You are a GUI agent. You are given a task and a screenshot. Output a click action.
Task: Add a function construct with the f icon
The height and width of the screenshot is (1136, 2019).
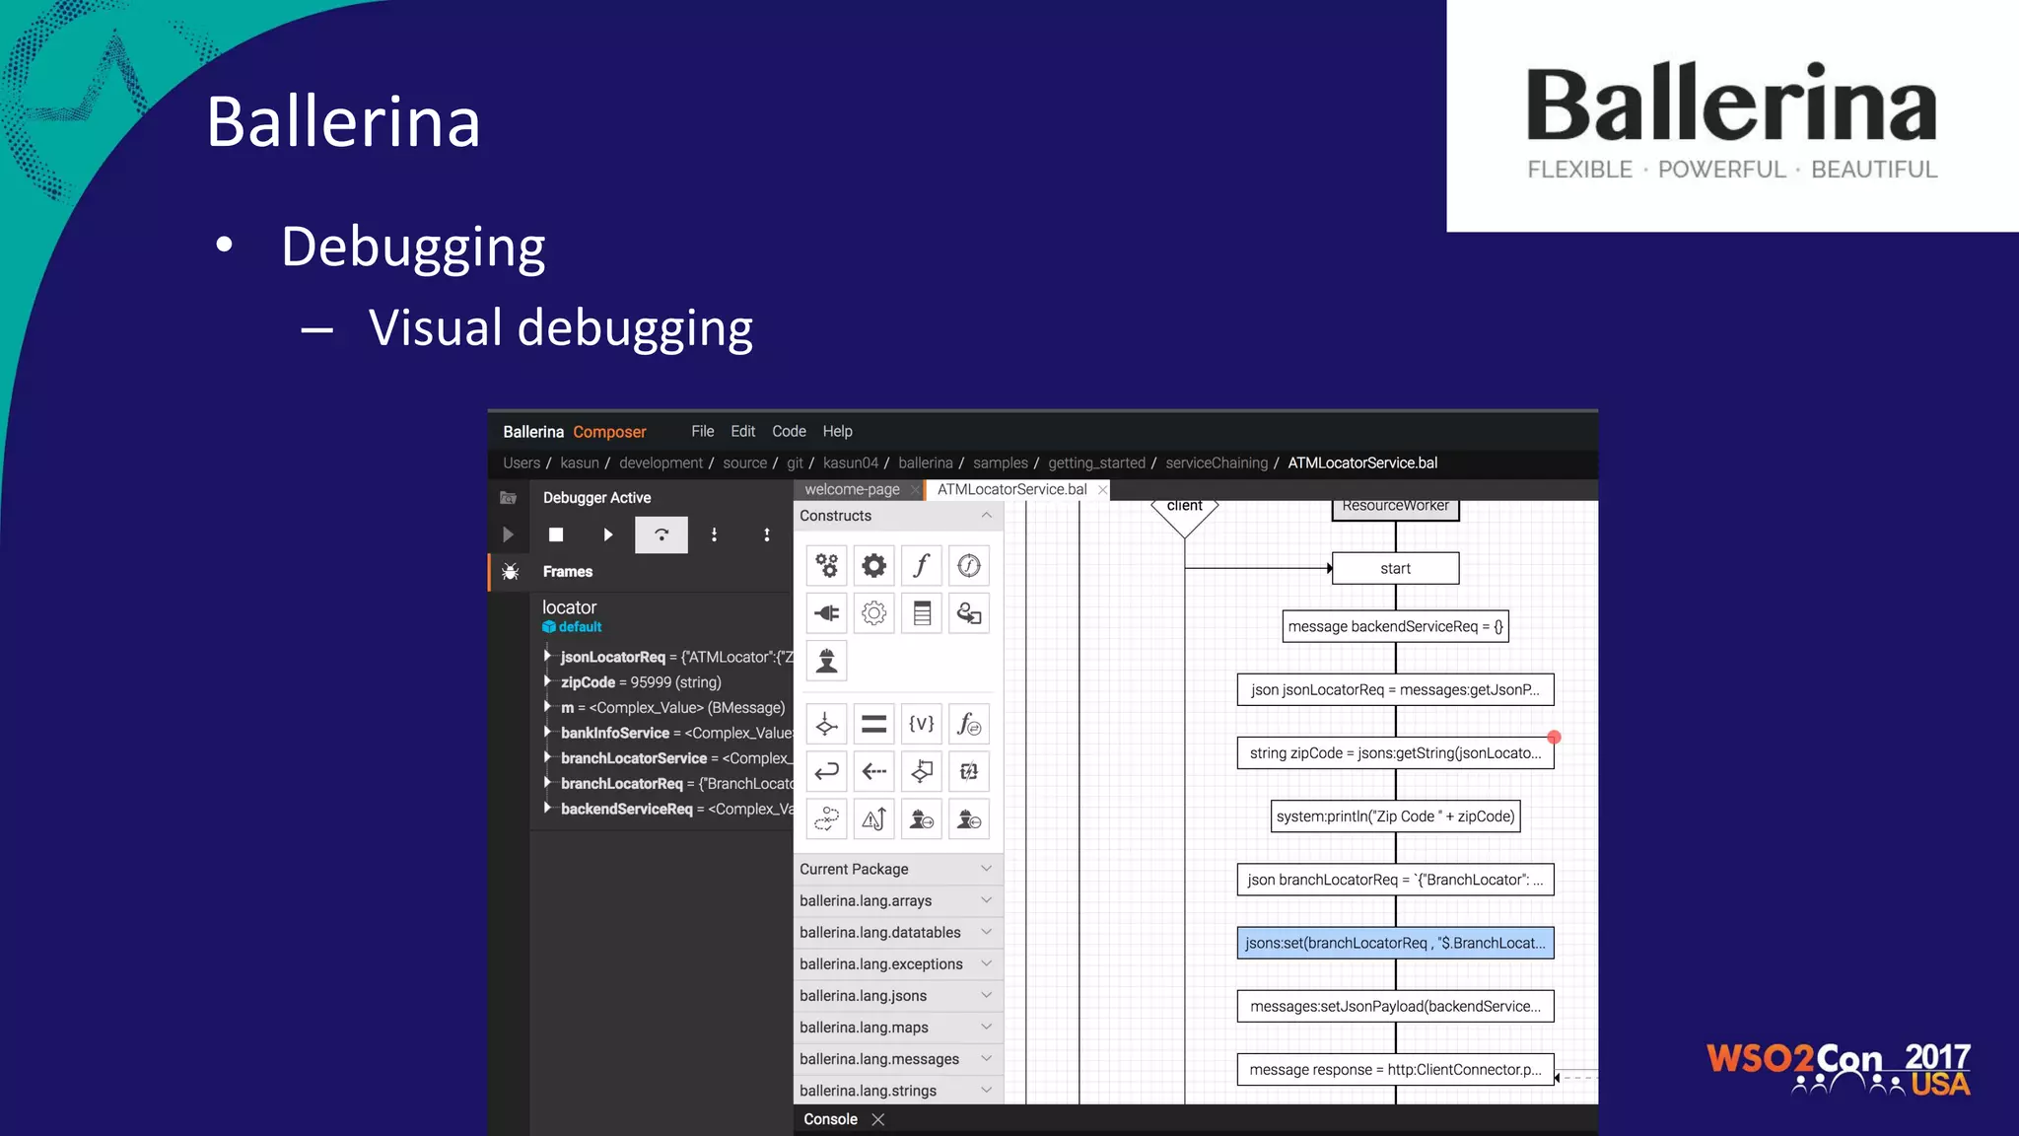[x=922, y=566]
